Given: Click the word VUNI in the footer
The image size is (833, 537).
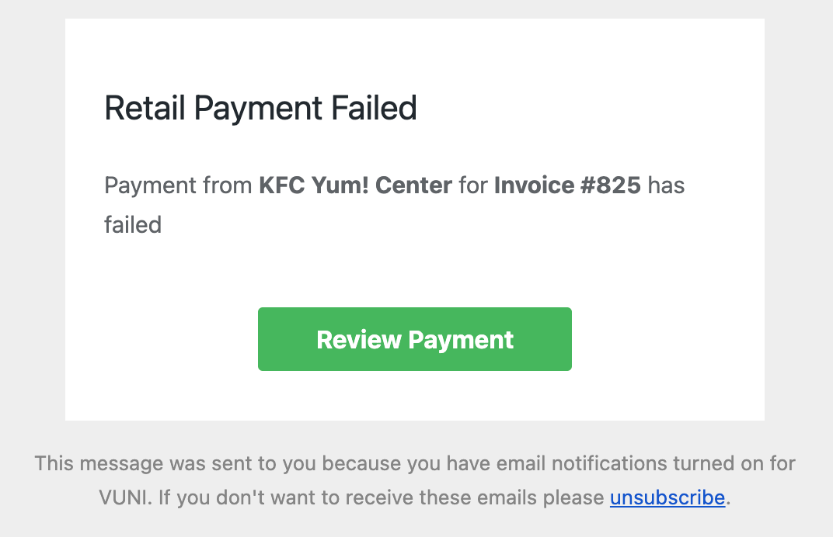Looking at the screenshot, I should point(125,497).
